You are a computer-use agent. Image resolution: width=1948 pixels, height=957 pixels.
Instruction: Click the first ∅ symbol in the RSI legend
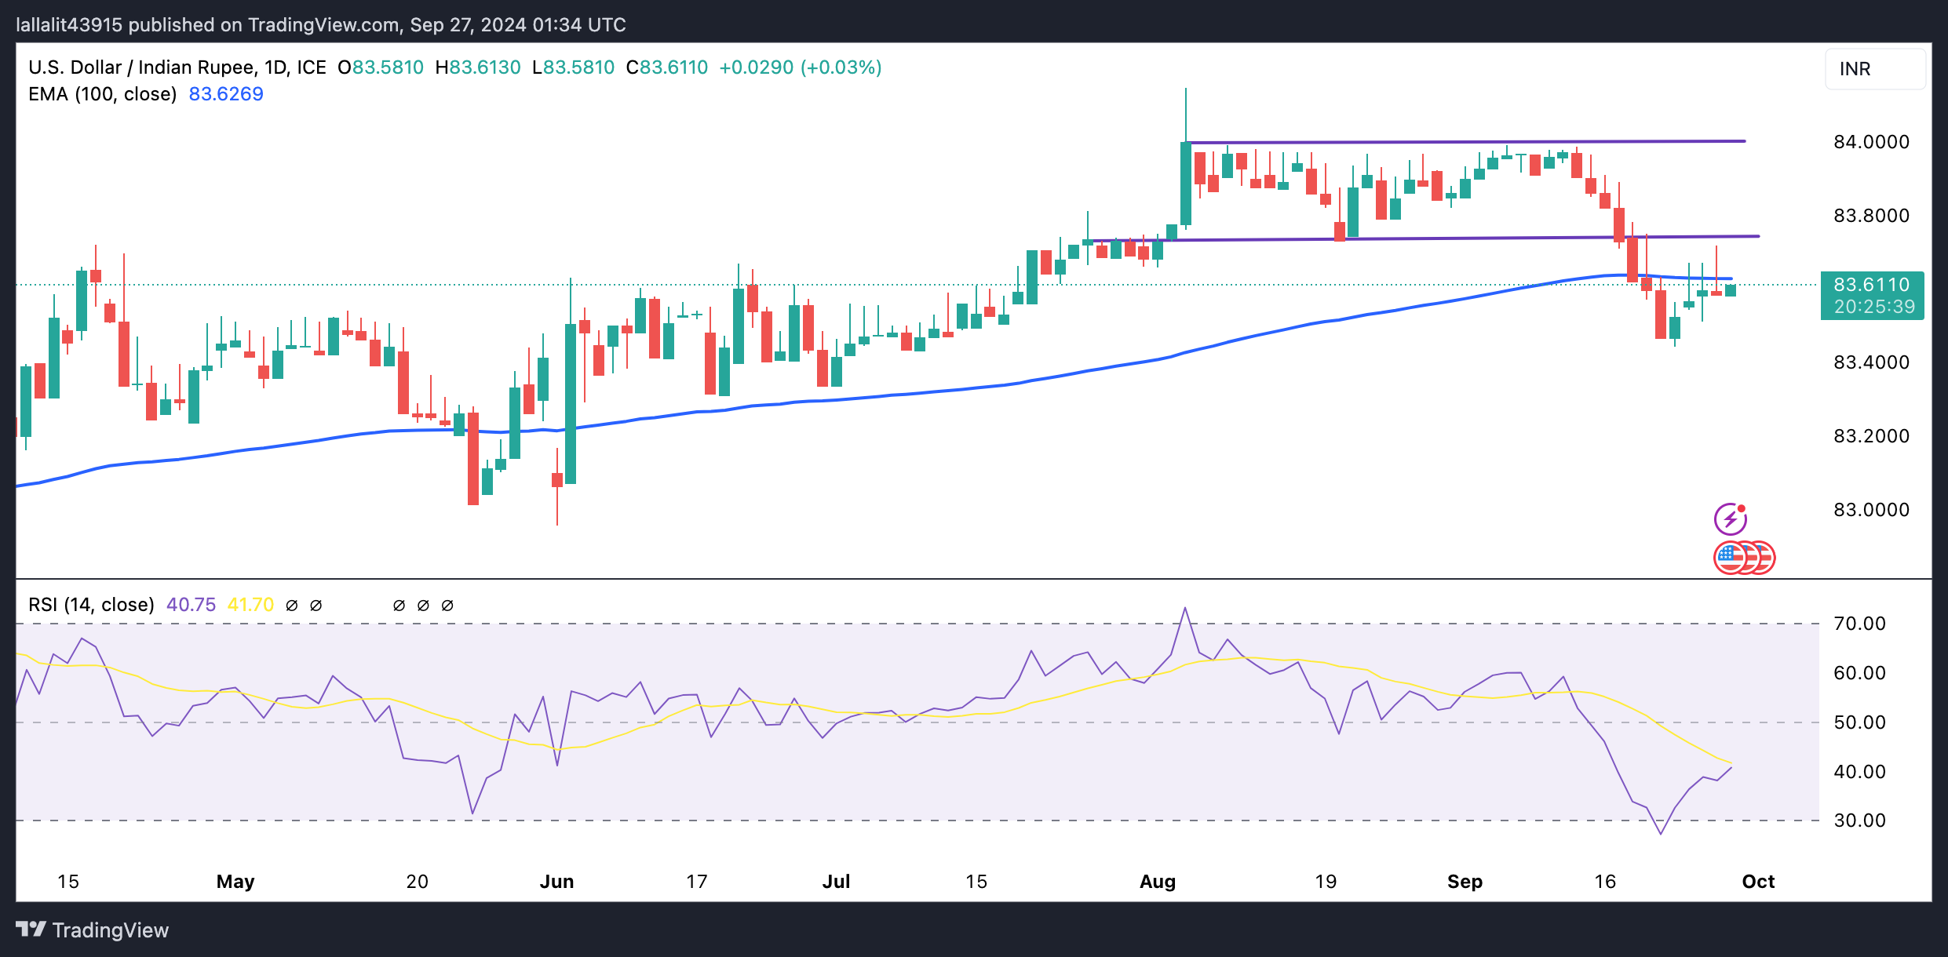pyautogui.click(x=292, y=606)
